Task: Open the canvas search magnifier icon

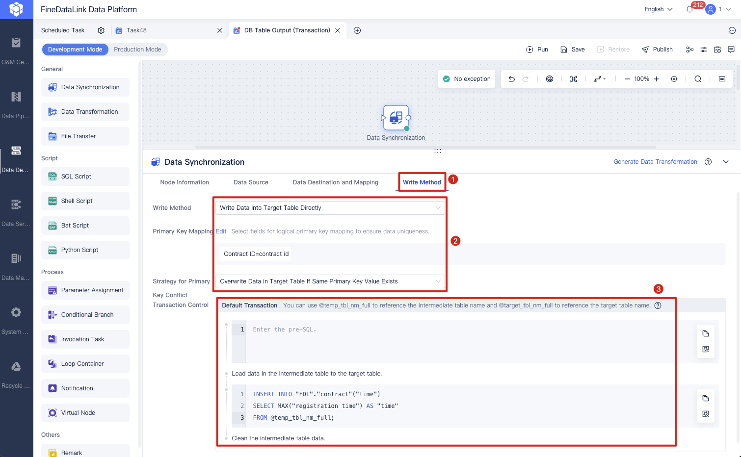Action: [x=698, y=79]
